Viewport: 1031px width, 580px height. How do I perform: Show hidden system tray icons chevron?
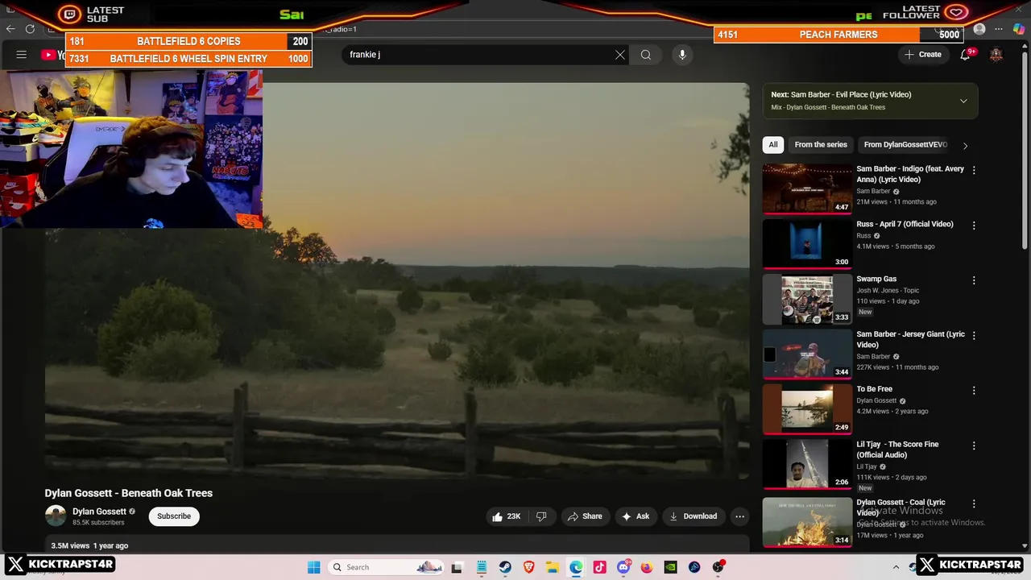coord(896,567)
